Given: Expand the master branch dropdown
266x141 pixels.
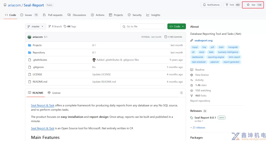Looking at the screenshot, I should point(35,27).
